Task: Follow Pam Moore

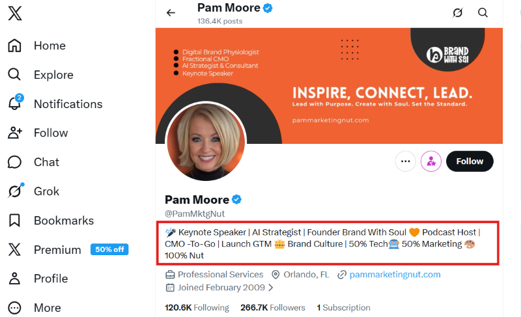Action: [x=470, y=161]
